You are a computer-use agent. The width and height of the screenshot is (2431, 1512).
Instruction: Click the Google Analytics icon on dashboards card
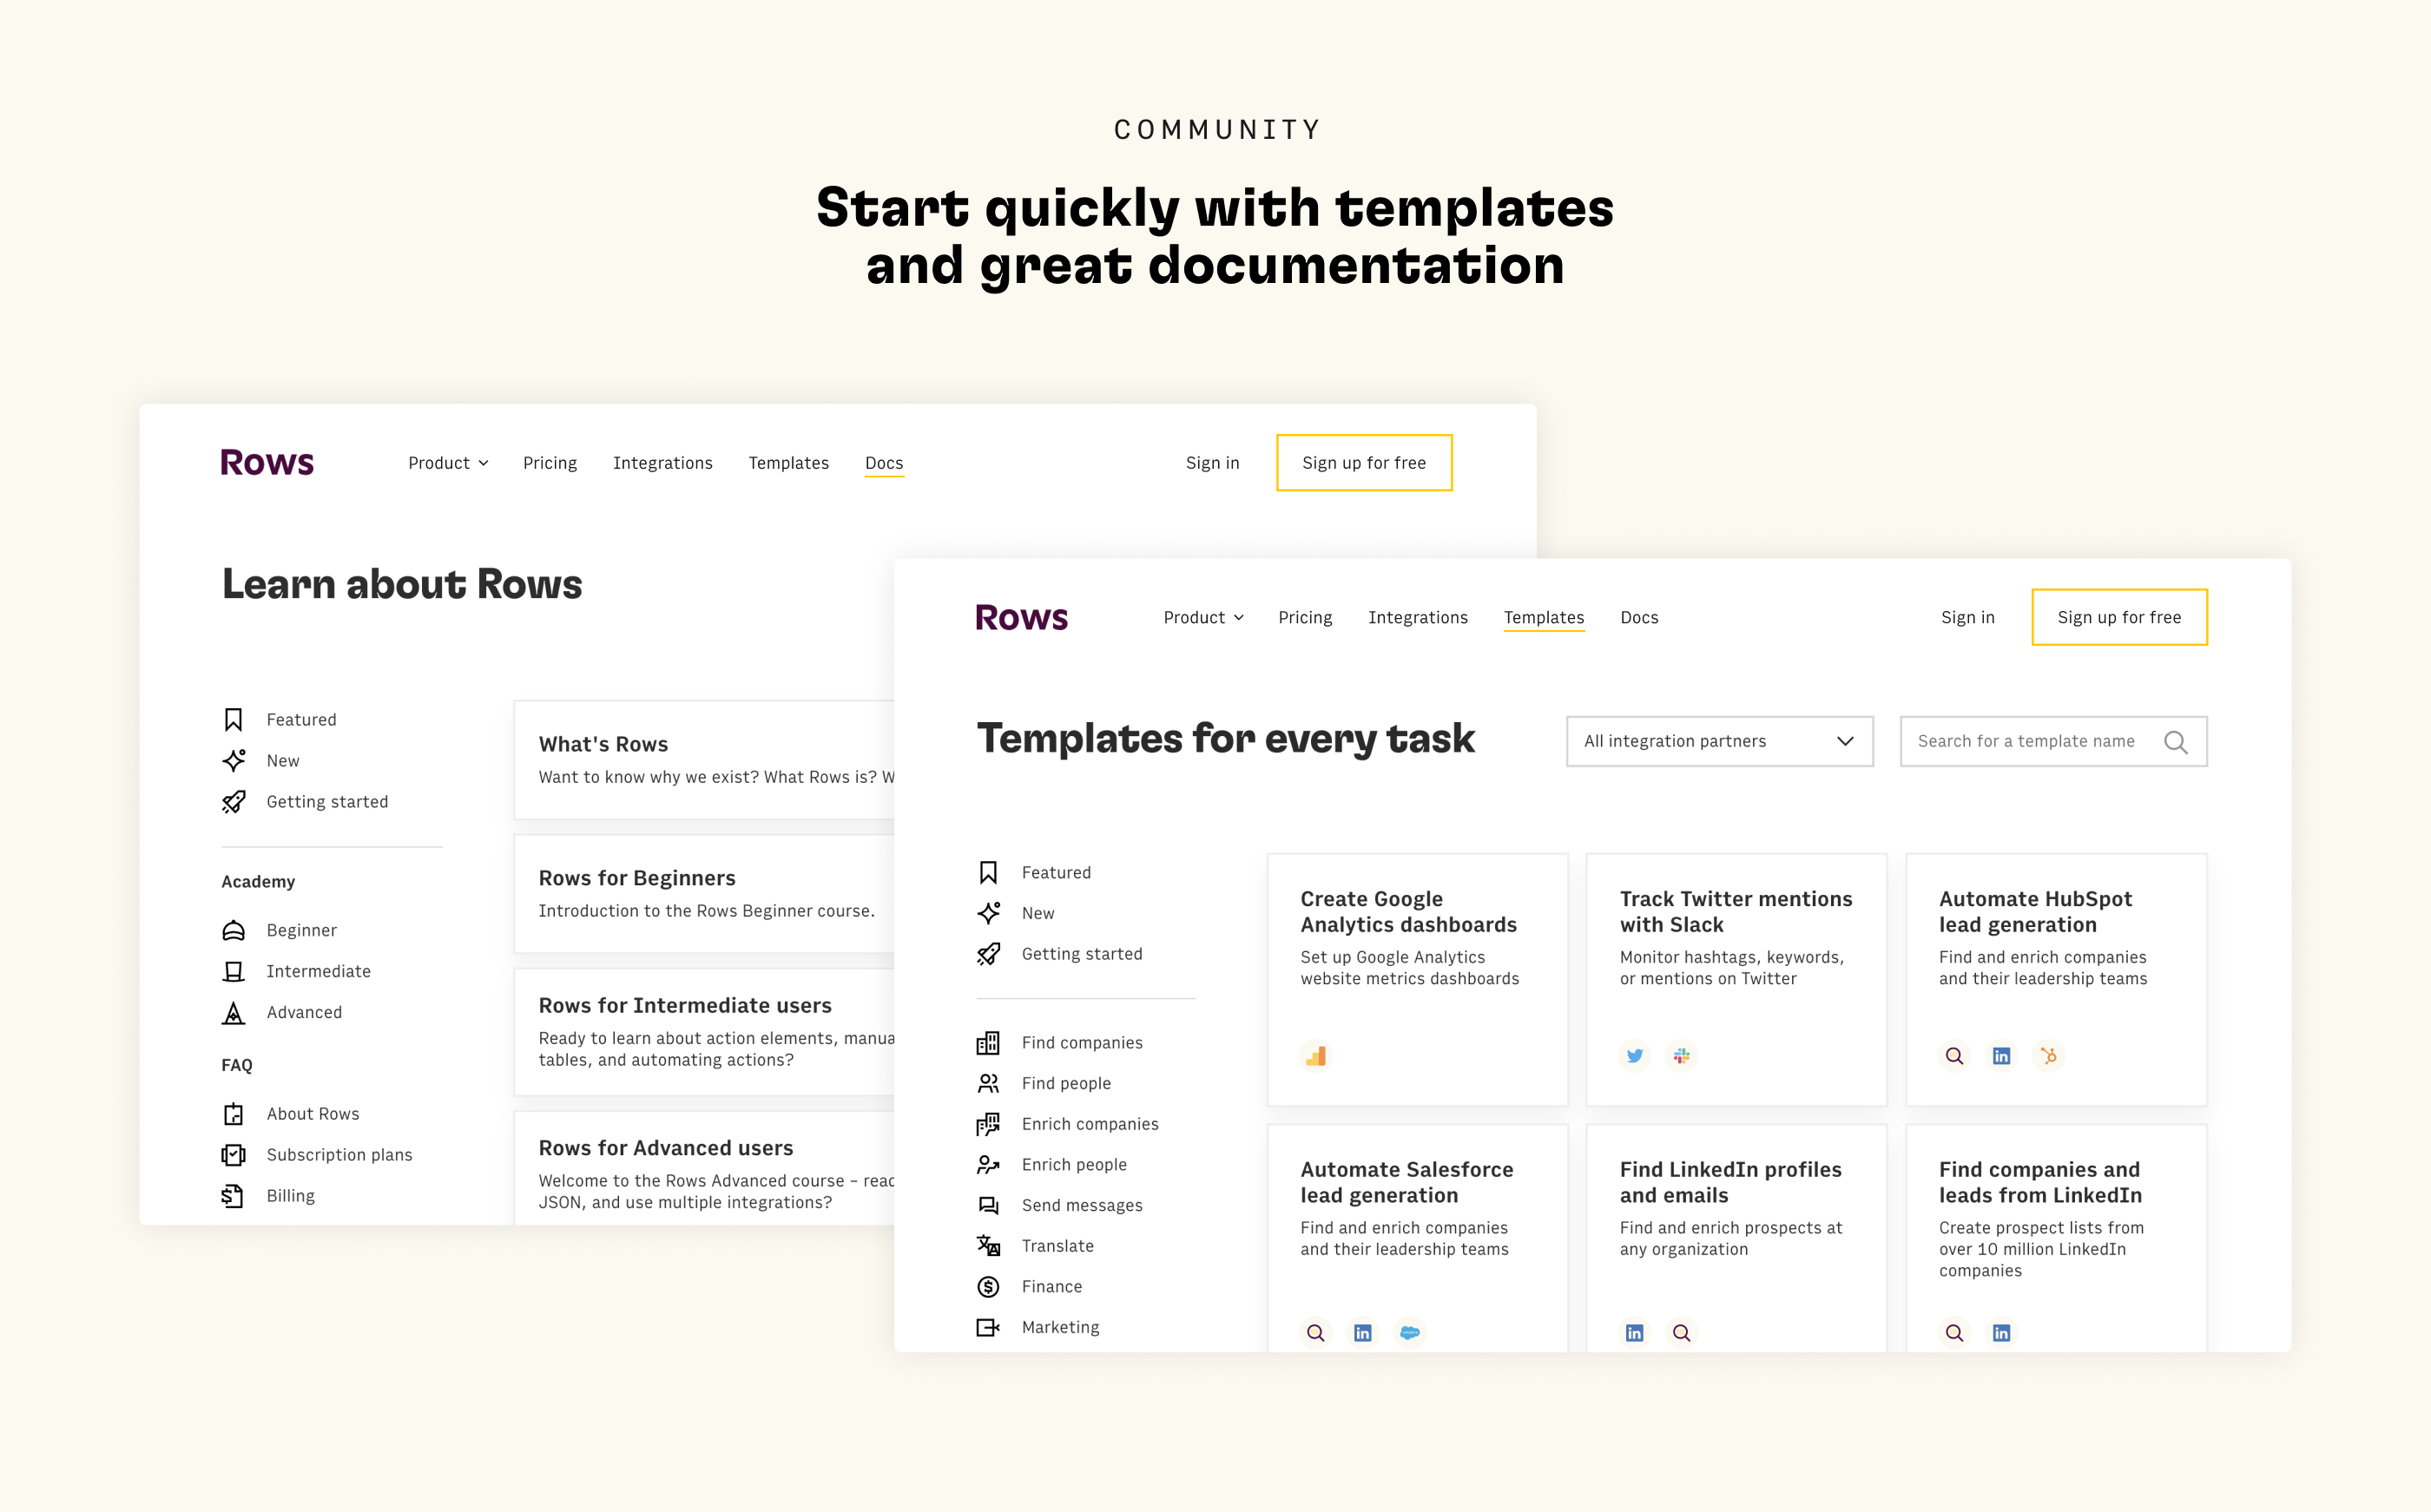coord(1315,1056)
